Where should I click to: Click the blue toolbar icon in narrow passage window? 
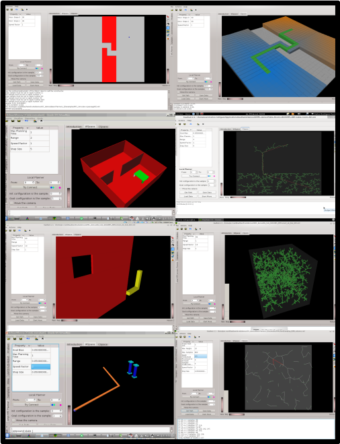(x=17, y=9)
